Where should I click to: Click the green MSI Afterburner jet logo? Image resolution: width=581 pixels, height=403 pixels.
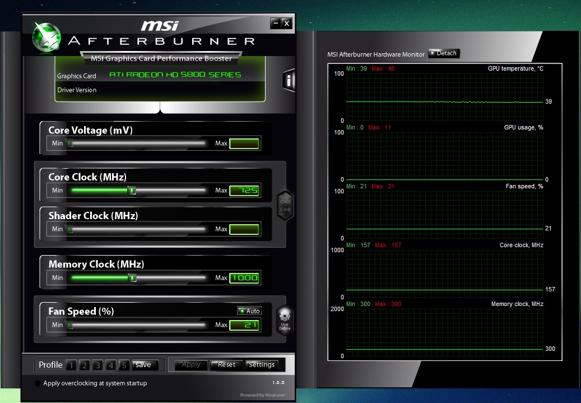pyautogui.click(x=47, y=37)
